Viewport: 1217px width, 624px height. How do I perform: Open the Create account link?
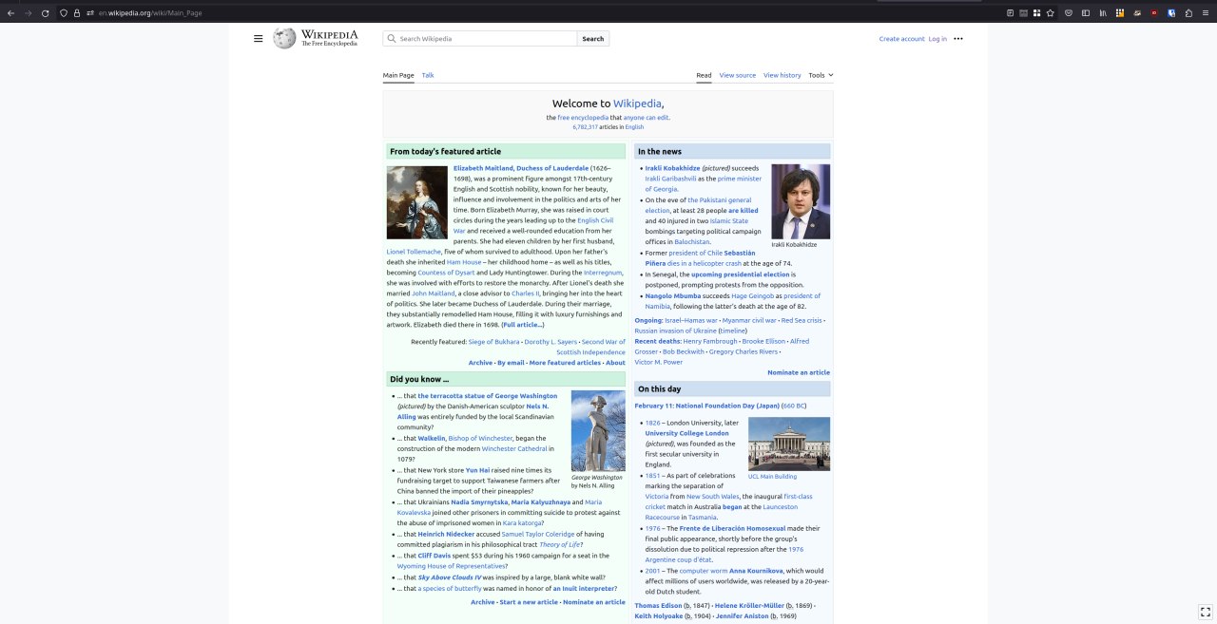(901, 39)
